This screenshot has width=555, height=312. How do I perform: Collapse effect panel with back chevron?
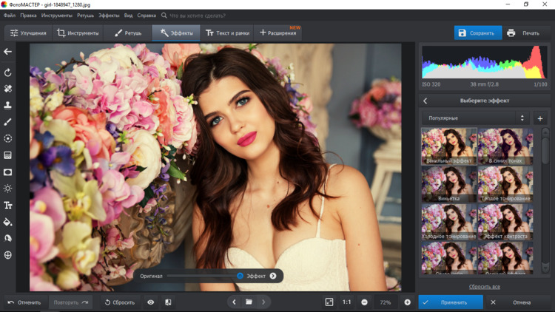(x=425, y=101)
